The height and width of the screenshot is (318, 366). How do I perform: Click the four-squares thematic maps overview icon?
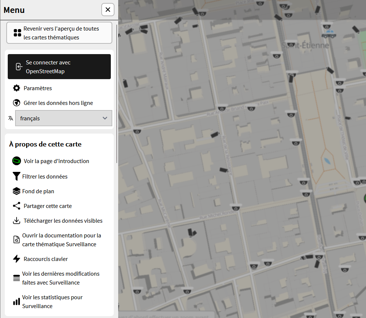[17, 33]
